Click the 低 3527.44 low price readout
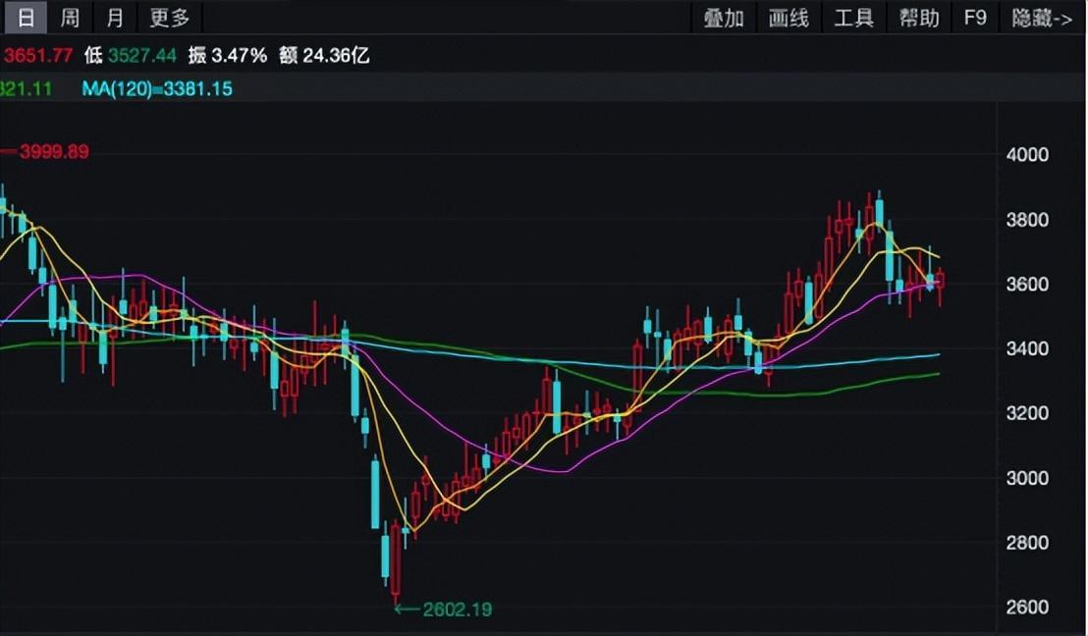This screenshot has height=636, width=1088. 131,56
